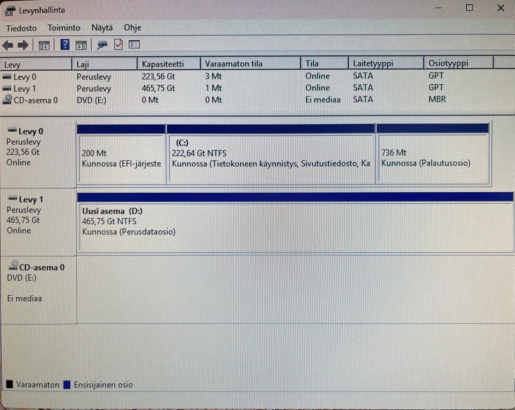Viewport: 515px width, 410px height.
Task: Minimize the Levynhallinta window
Action: tap(438, 8)
